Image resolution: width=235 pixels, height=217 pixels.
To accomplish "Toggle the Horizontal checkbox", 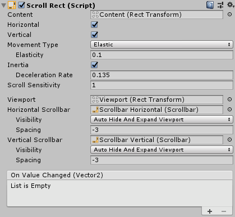I will click(x=94, y=25).
